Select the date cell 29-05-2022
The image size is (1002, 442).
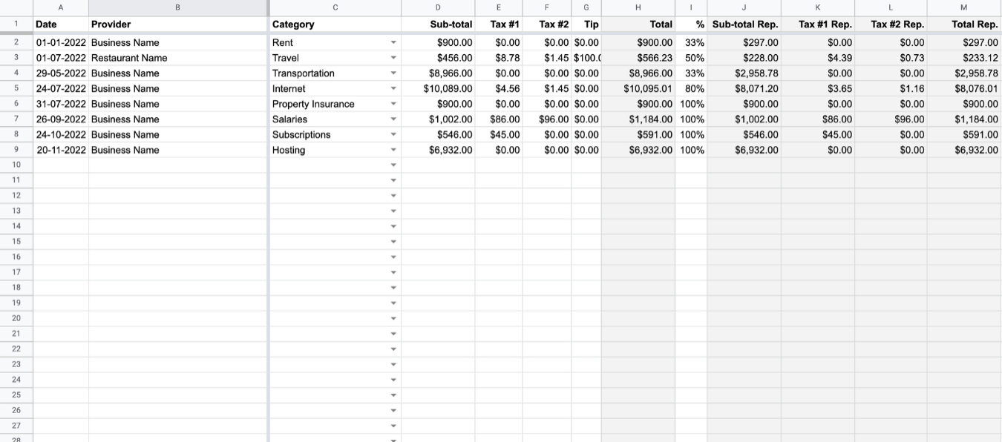(x=62, y=73)
